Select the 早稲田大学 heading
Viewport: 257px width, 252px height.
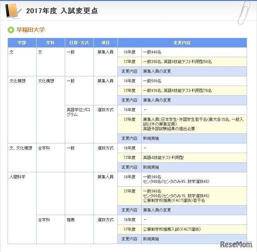pos(31,30)
